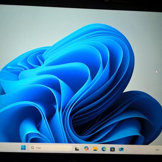This screenshot has width=162, height=162.
Task: Expand the hidden system tray icons
Action: (x=158, y=150)
